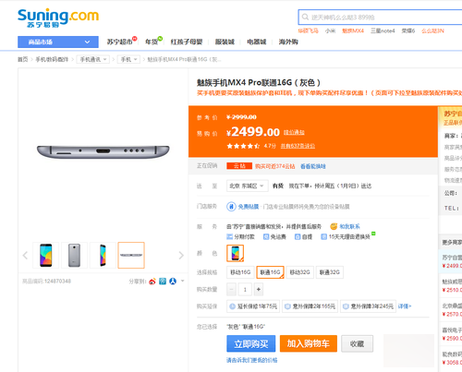Increase purchase quantity with plus
The image size is (462, 372).
[259, 289]
